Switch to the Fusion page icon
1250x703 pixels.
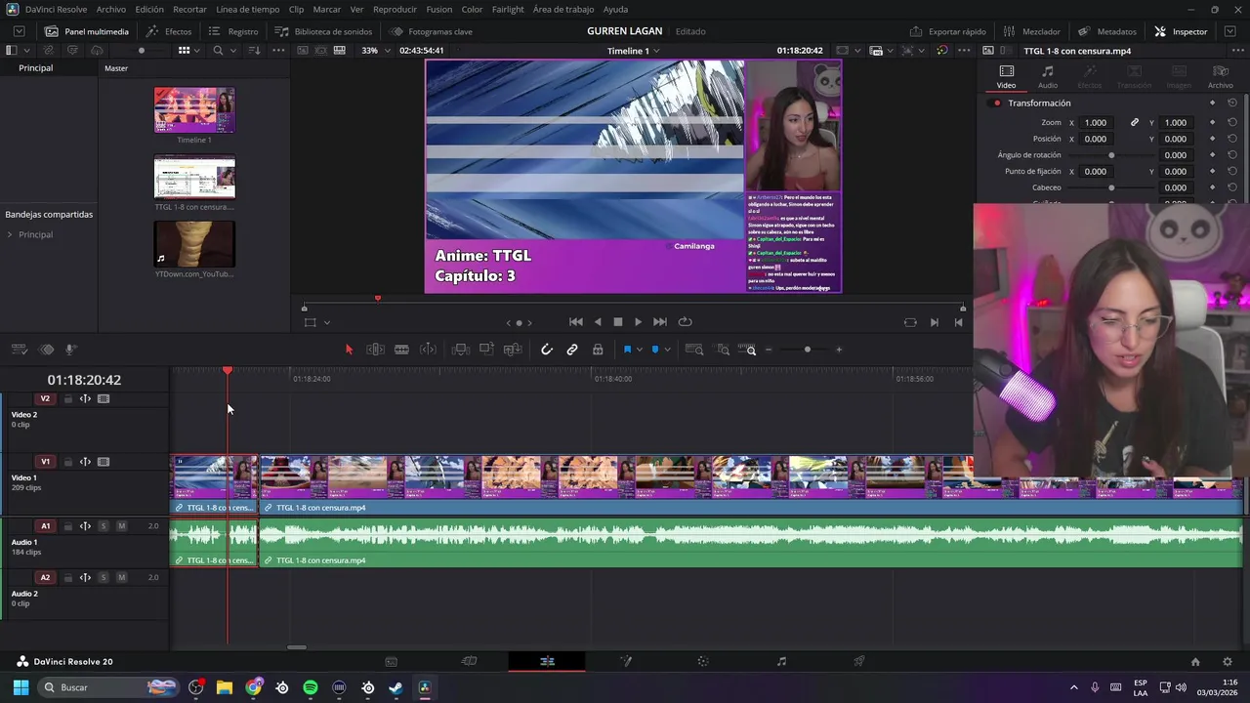pos(626,661)
